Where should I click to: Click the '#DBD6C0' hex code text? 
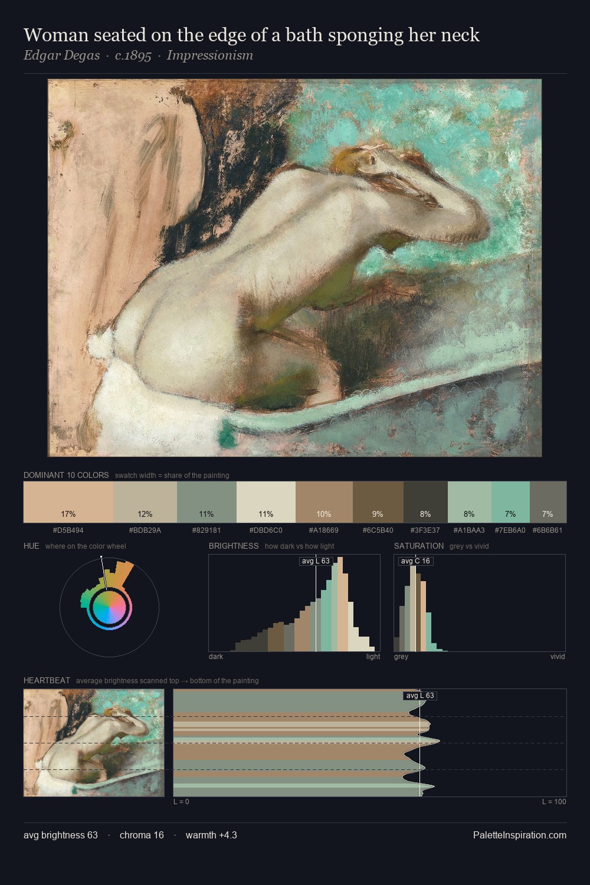coord(266,530)
